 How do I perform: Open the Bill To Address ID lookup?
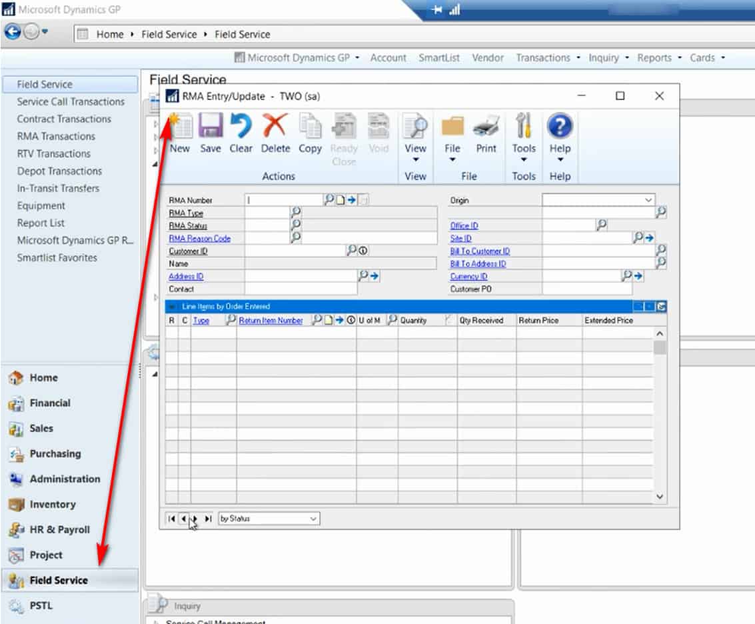click(662, 263)
